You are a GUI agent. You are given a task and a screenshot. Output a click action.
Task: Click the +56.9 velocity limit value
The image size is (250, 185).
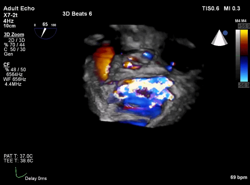[244, 26]
